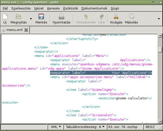Image resolution: width=163 pixels, height=131 pixels.
Task: Click the 'Gnome Applications' label text
Action: click(x=100, y=69)
